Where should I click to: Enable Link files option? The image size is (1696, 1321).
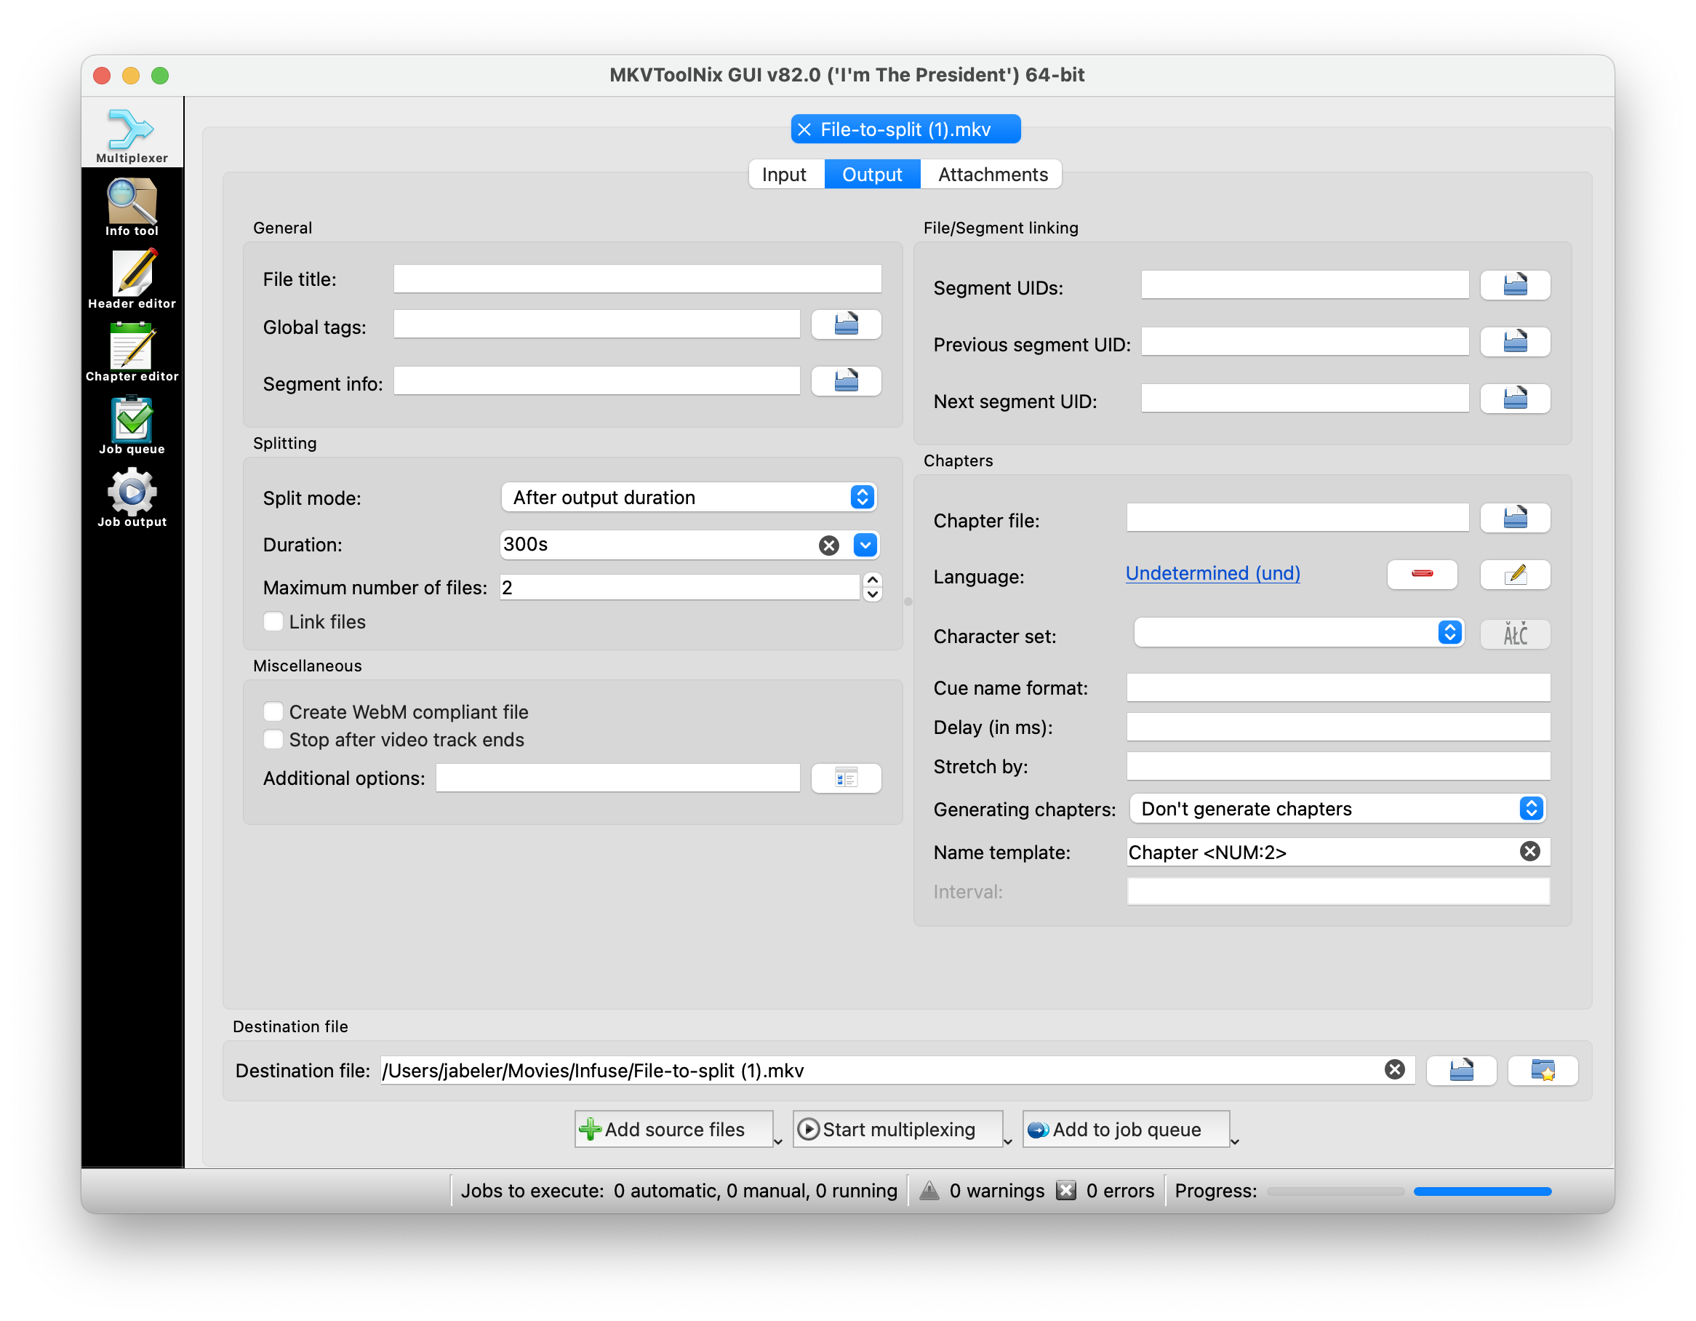[273, 623]
